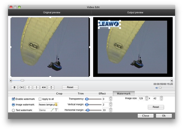
Task: Click the green zoom window button
Action: (19, 7)
